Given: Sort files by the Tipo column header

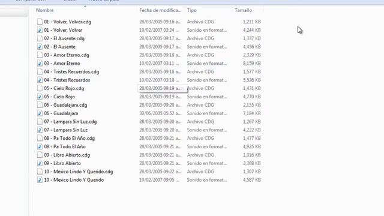Looking at the screenshot, I should (192, 10).
